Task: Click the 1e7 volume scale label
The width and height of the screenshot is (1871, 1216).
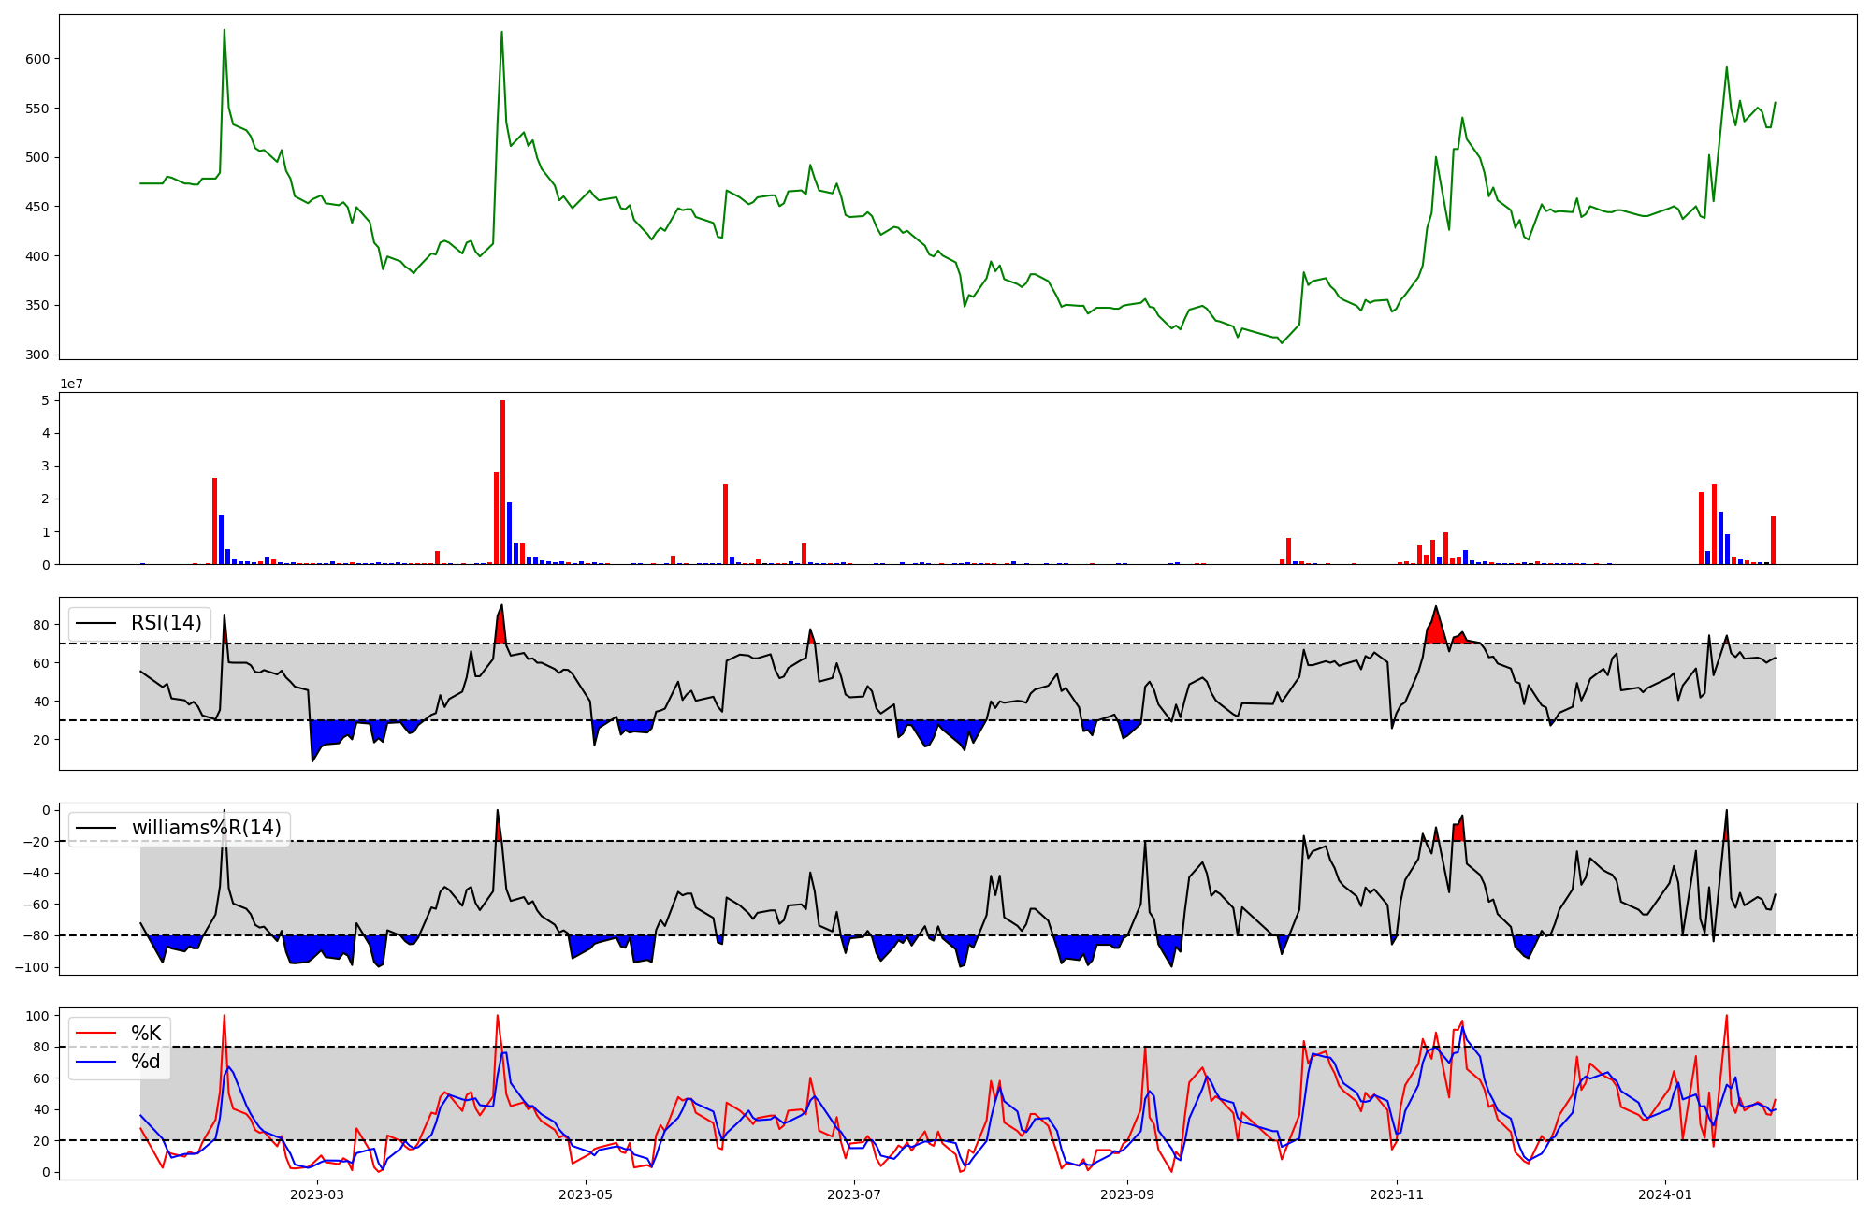Action: pos(72,384)
